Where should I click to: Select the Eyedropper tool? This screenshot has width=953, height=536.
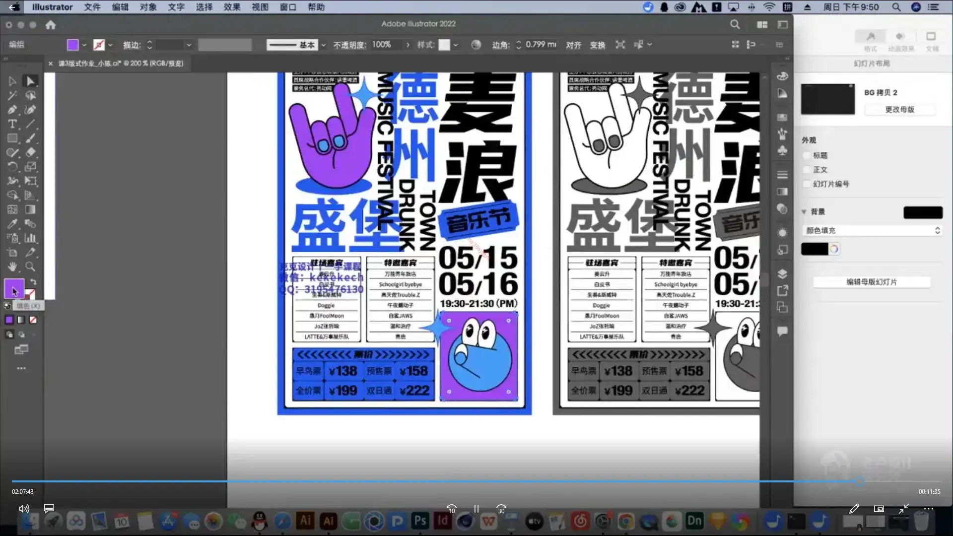pos(12,224)
